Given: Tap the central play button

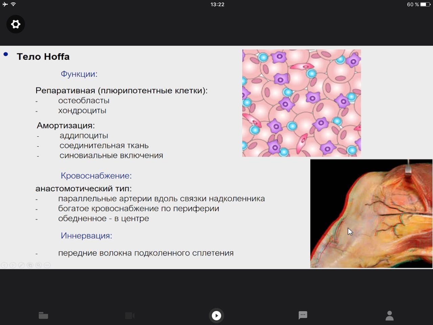Looking at the screenshot, I should tap(216, 316).
